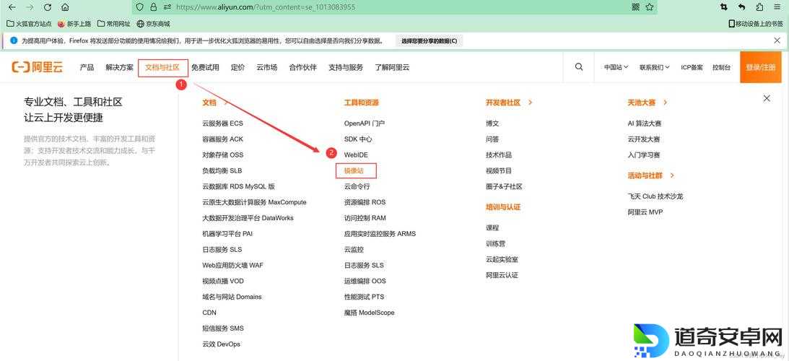Open the 合作伙伴 nav menu
Image resolution: width=789 pixels, height=361 pixels.
click(x=303, y=67)
